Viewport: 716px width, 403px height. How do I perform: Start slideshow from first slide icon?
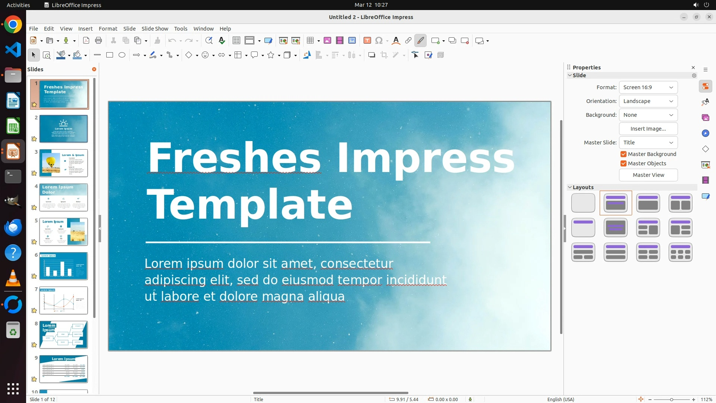[x=283, y=41]
